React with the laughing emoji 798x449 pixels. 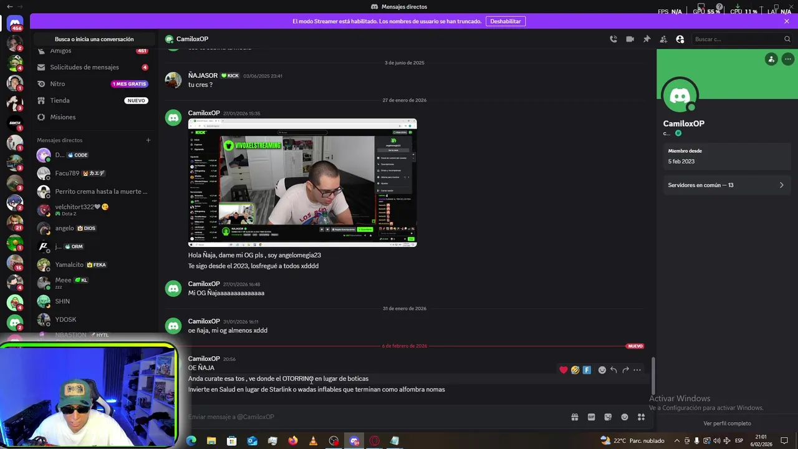(575, 370)
